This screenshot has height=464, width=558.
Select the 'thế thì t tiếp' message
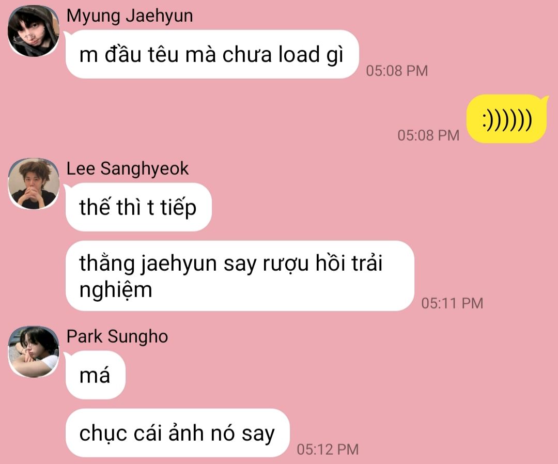(138, 207)
